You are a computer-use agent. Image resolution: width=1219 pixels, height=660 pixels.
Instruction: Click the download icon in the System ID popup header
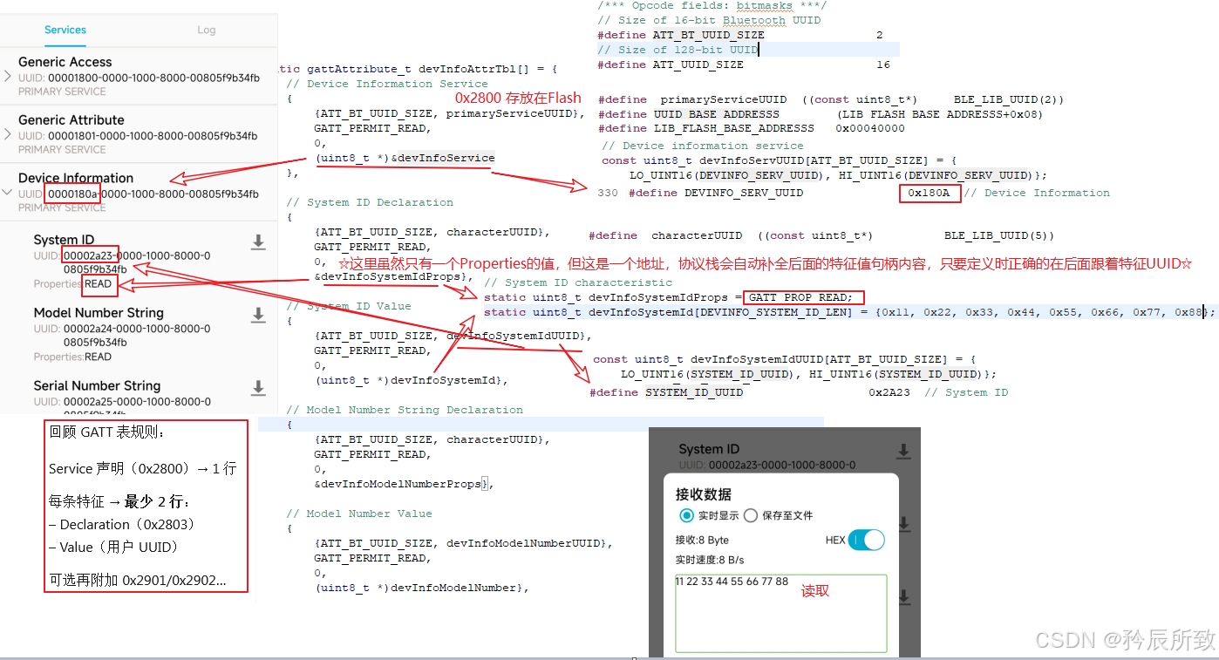pos(904,451)
